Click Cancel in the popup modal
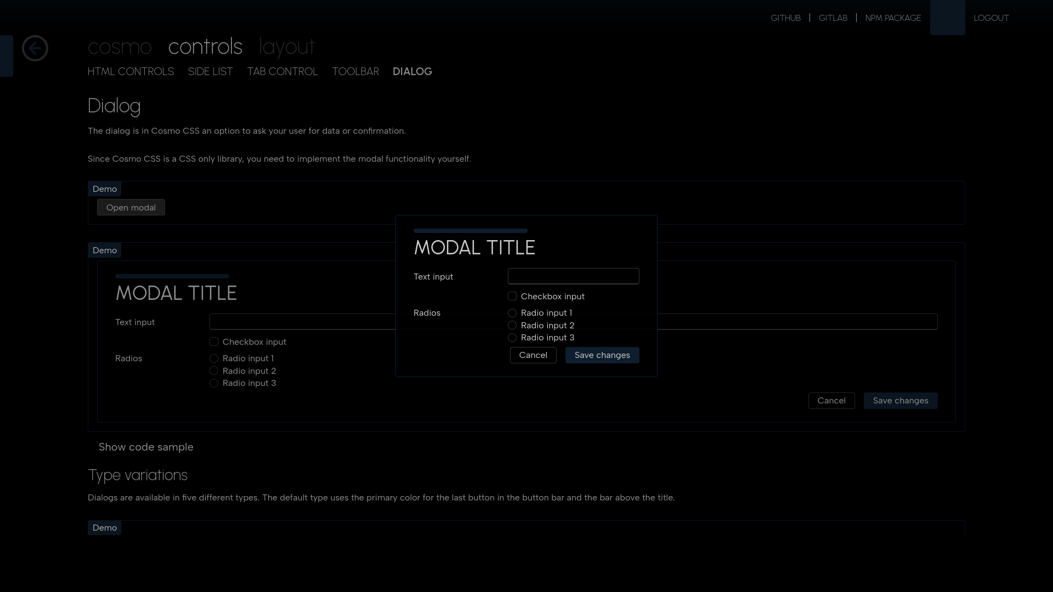 tap(533, 355)
